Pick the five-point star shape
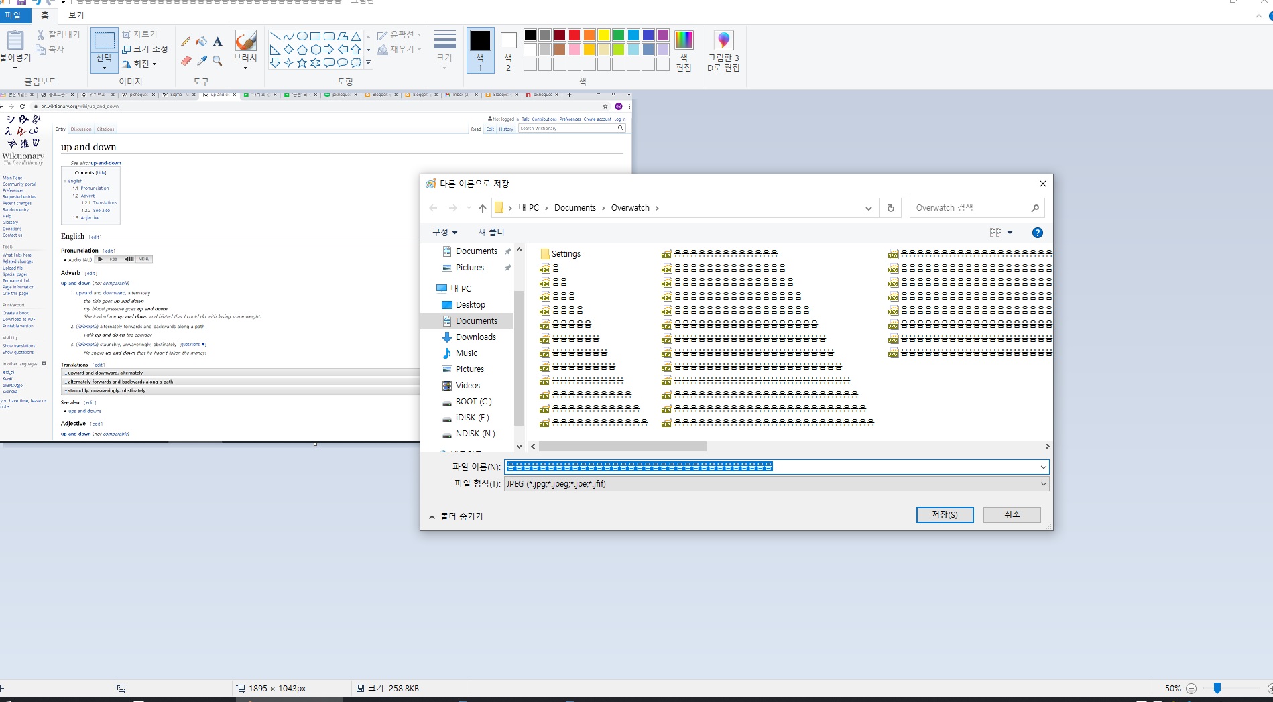 pos(302,63)
